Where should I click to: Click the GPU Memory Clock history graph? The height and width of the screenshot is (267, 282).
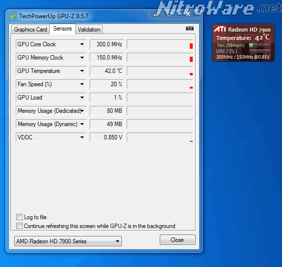tap(160, 58)
